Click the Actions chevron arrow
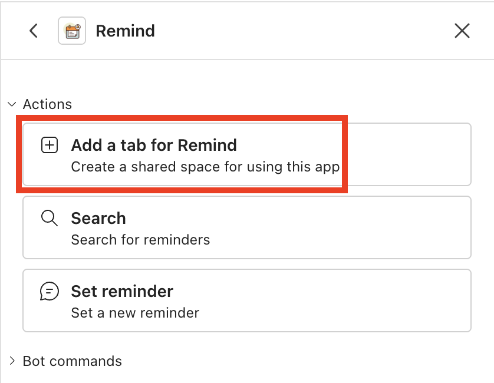494x383 pixels. pyautogui.click(x=12, y=104)
